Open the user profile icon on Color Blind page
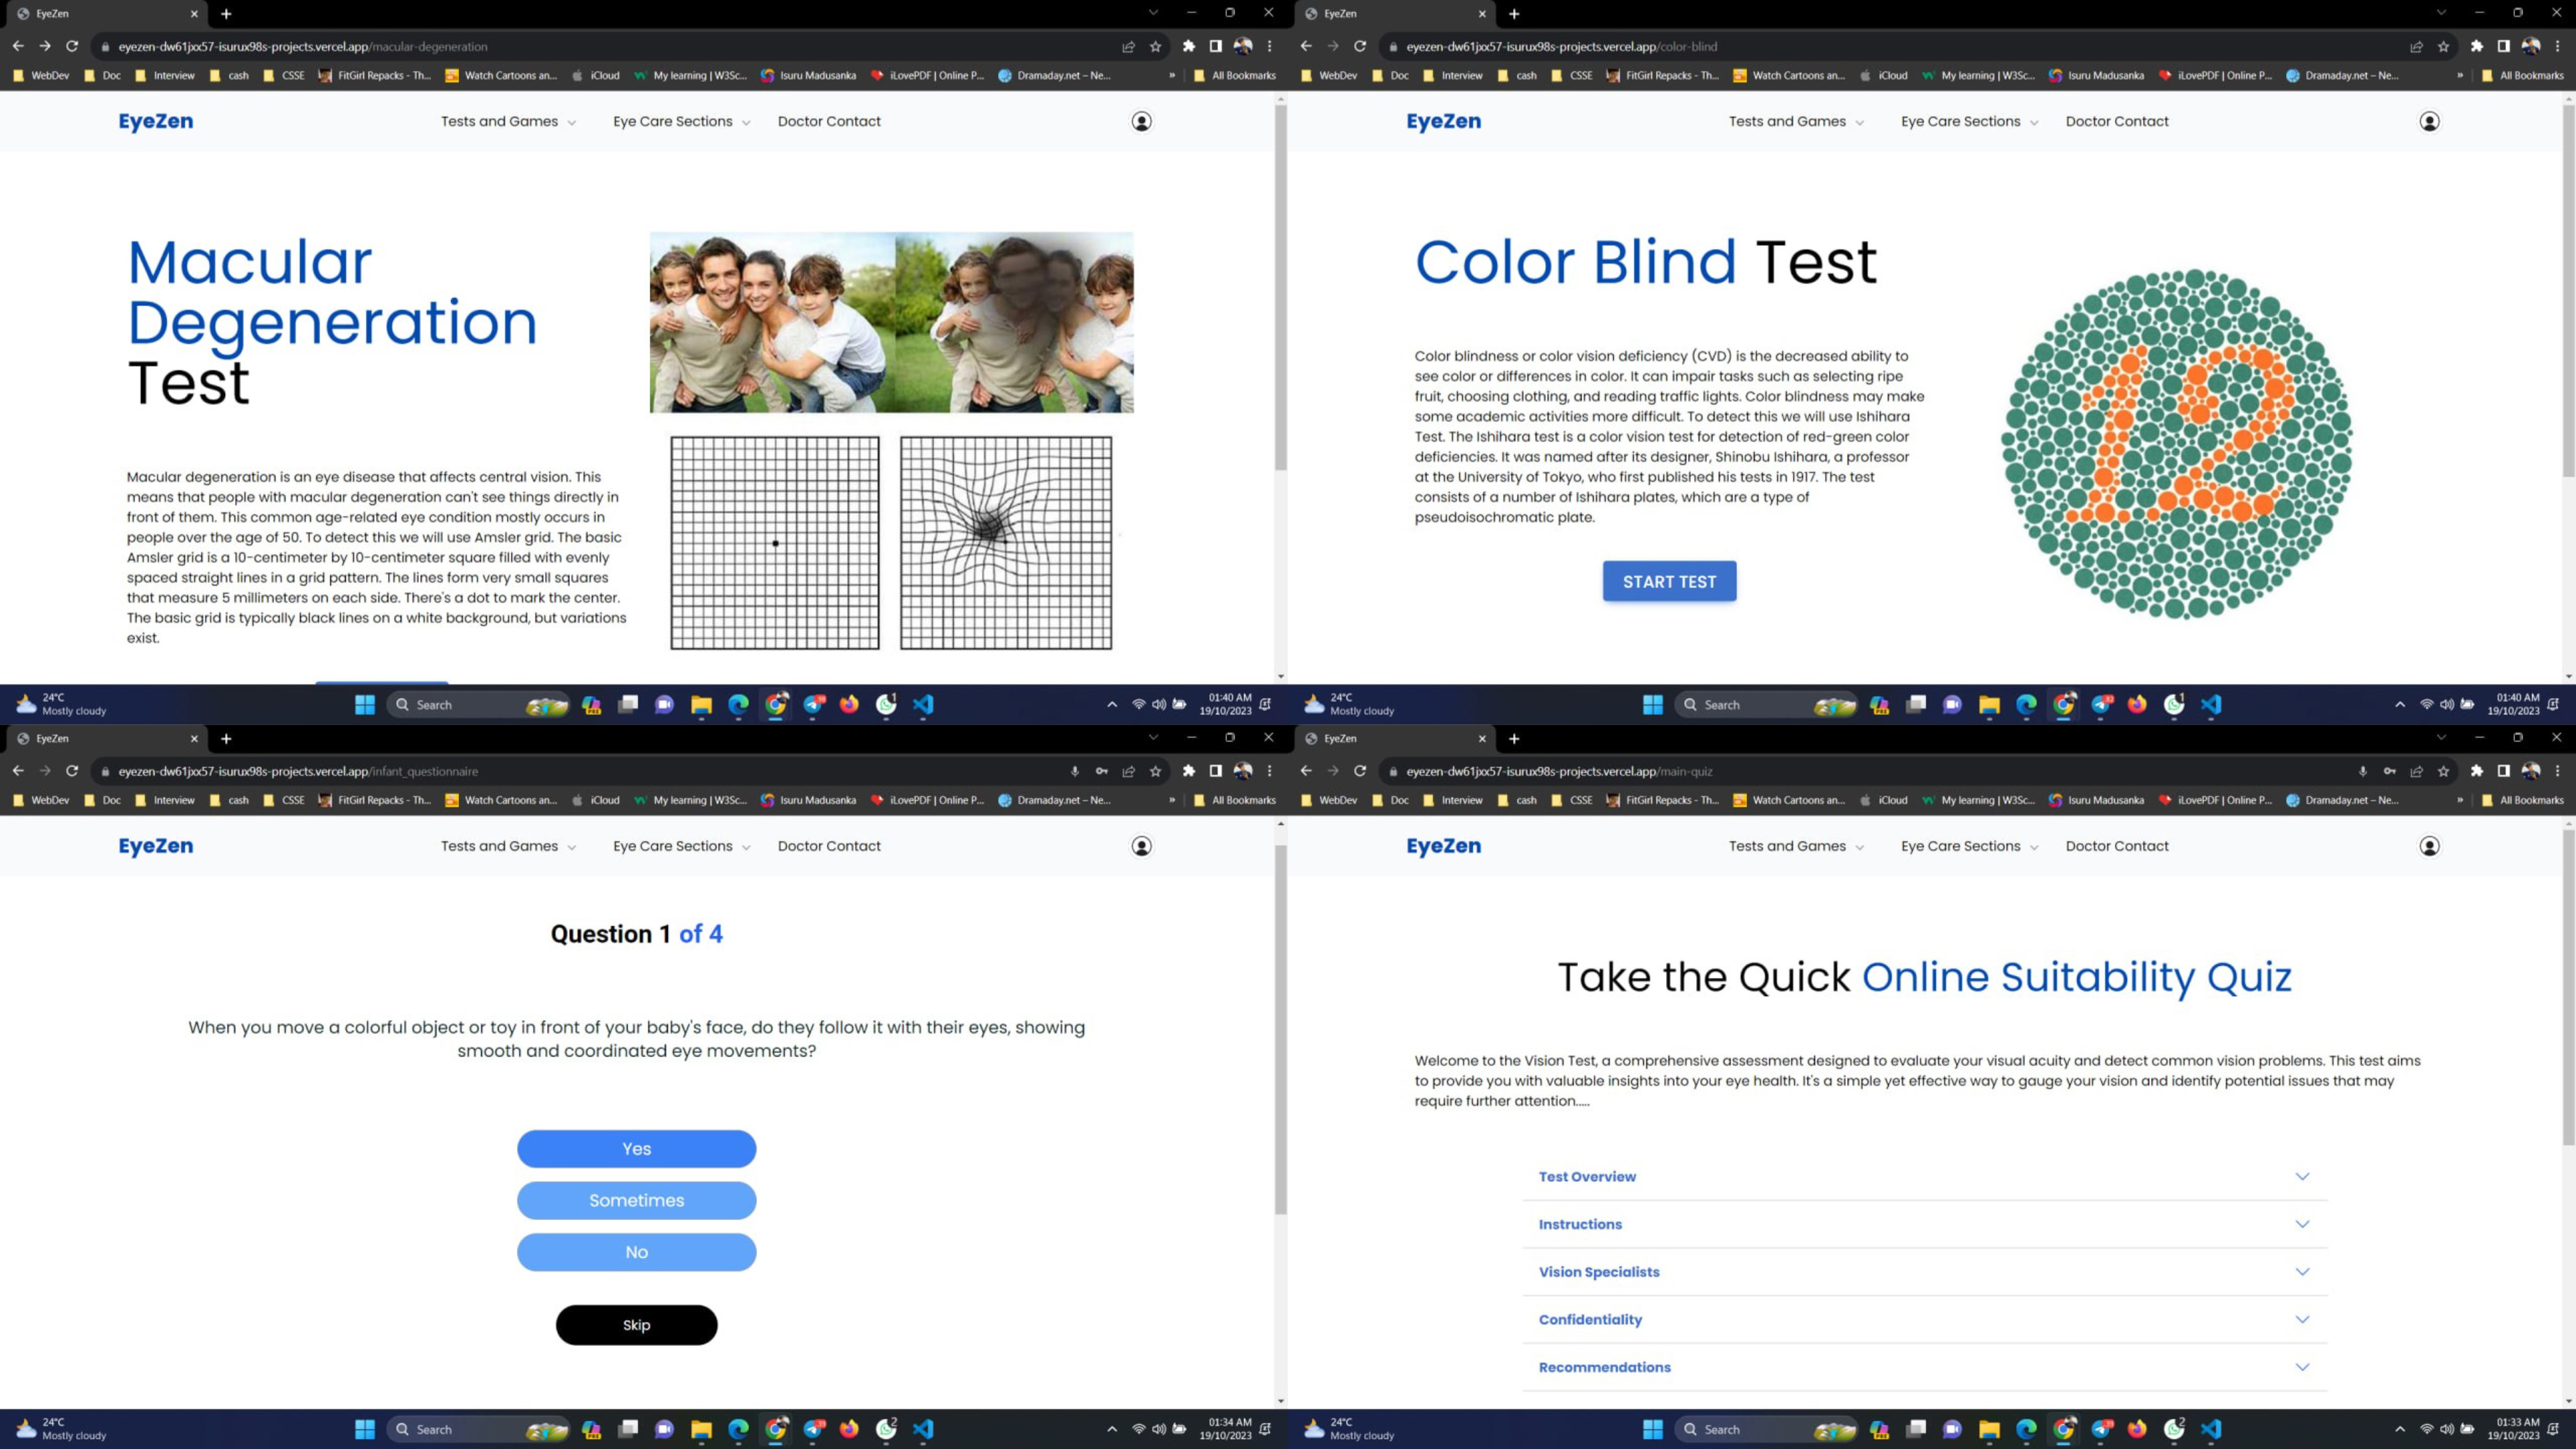The width and height of the screenshot is (2576, 1449). (2429, 121)
